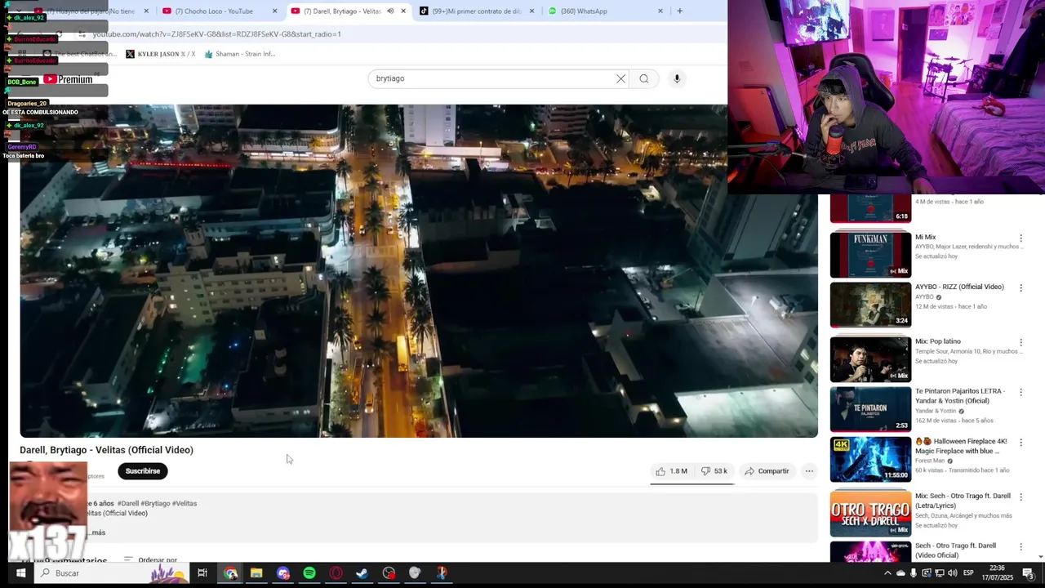Open the notification center icon
This screenshot has width=1045, height=588.
(x=1028, y=573)
